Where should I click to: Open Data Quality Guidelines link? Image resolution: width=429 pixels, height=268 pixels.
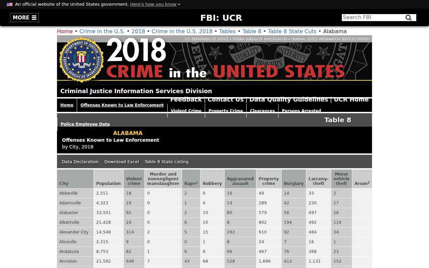pyautogui.click(x=289, y=99)
